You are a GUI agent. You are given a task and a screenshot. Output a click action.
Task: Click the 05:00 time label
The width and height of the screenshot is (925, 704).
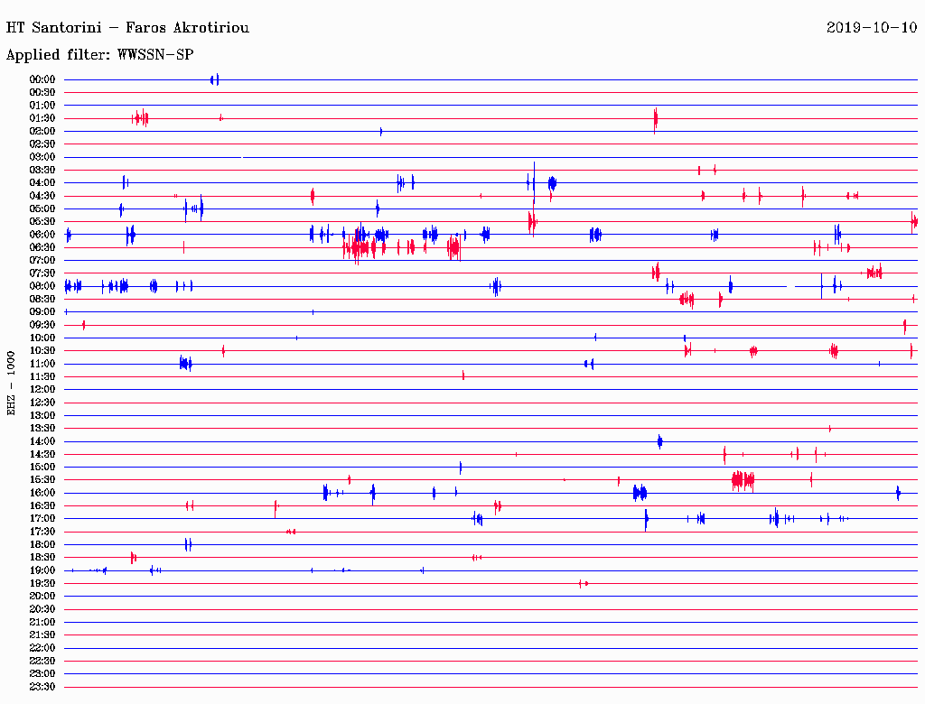point(42,208)
